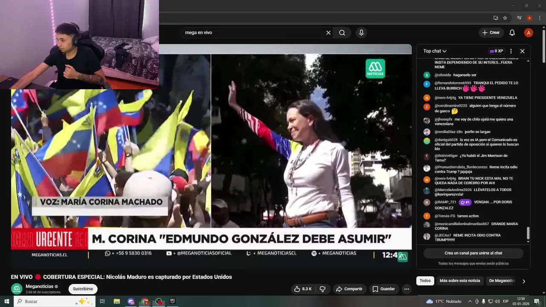The width and height of the screenshot is (546, 307).
Task: Open Chrome three-dot menu
Action: point(540,18)
